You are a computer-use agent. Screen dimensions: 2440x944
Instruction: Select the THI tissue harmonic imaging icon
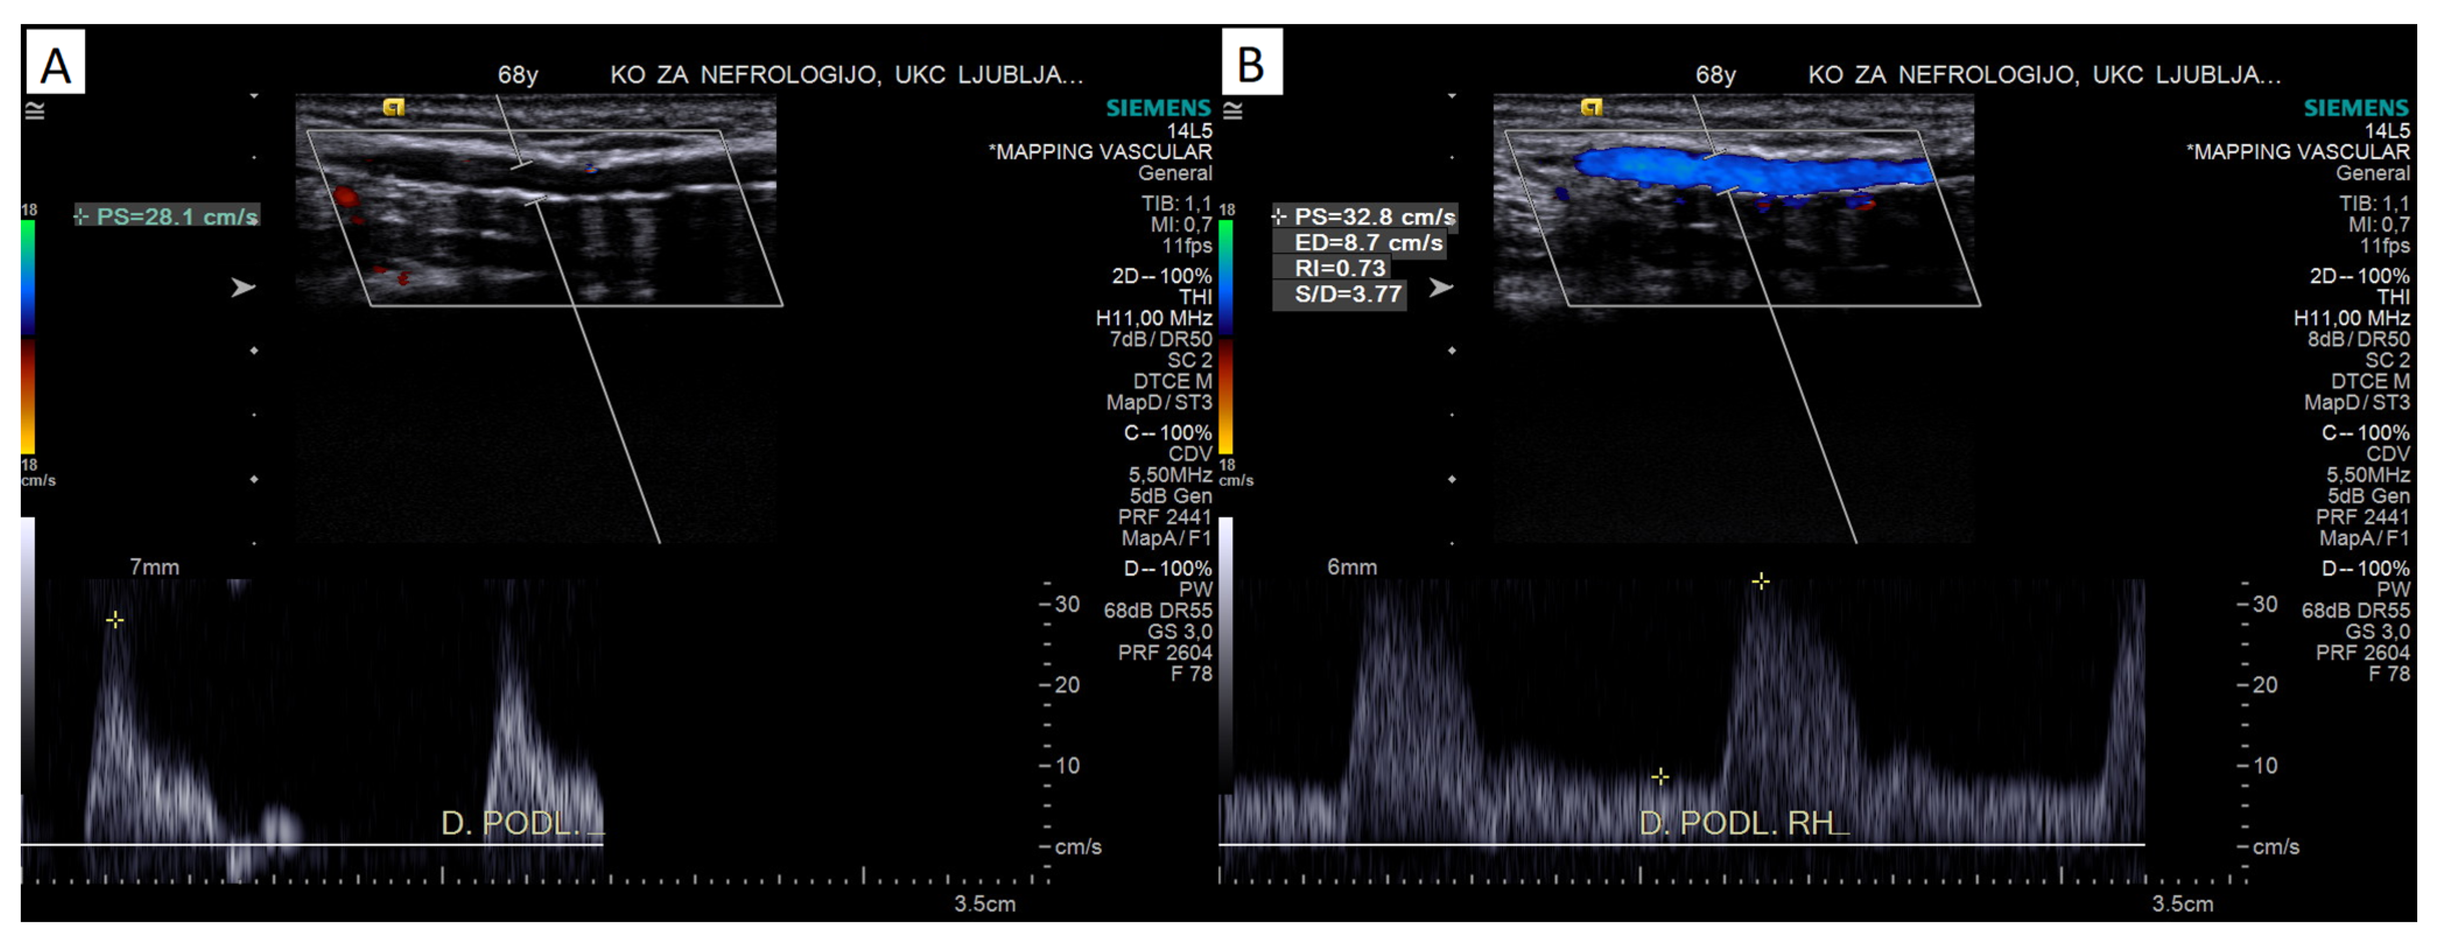[1198, 296]
